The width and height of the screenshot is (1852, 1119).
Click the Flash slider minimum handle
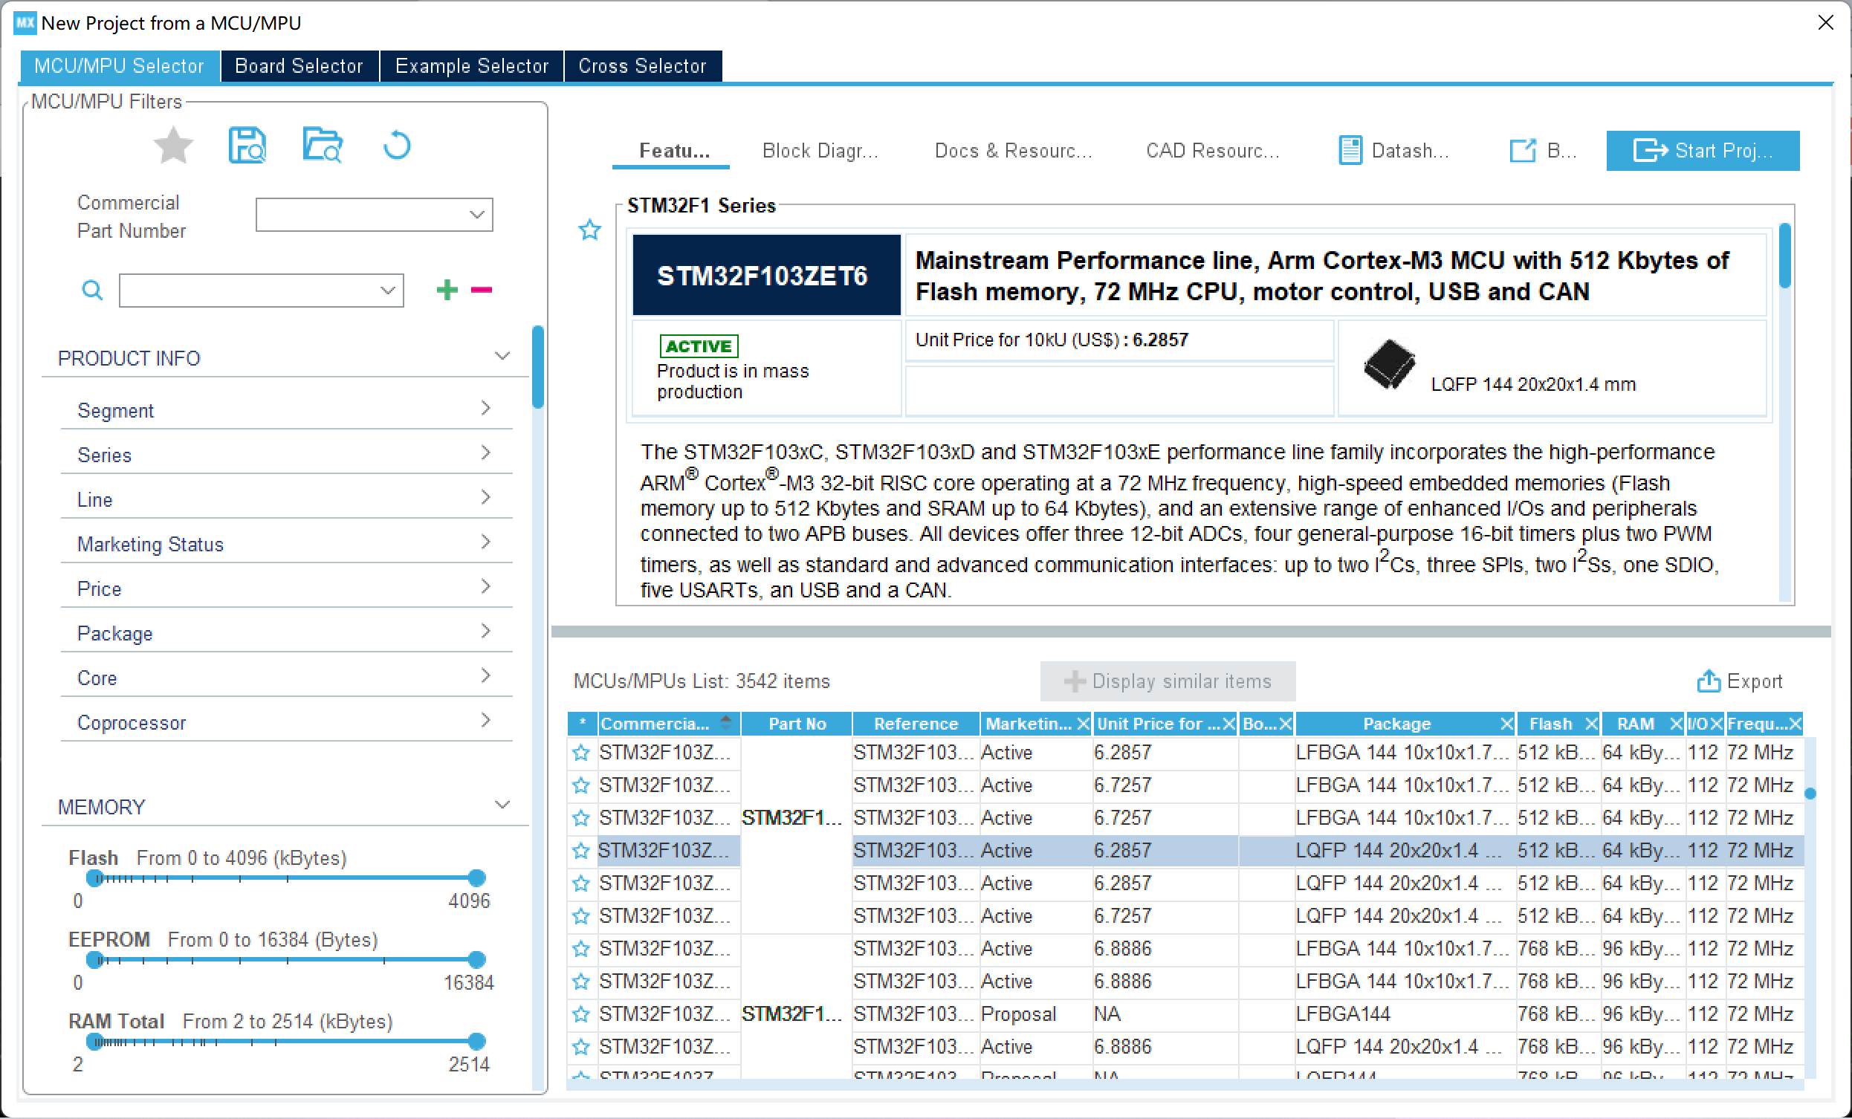[x=94, y=878]
